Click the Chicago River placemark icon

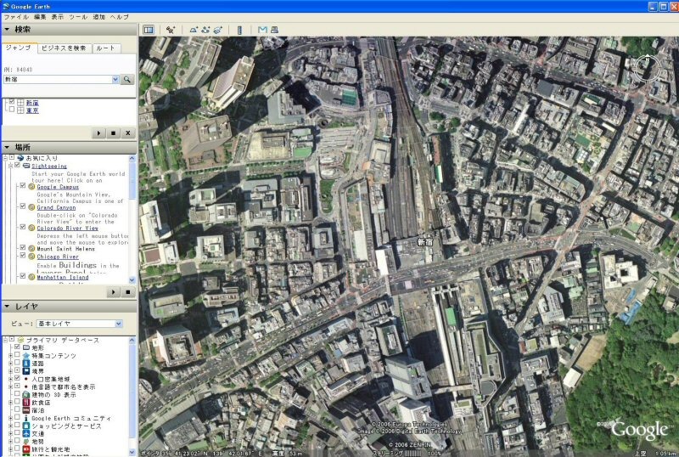point(31,257)
